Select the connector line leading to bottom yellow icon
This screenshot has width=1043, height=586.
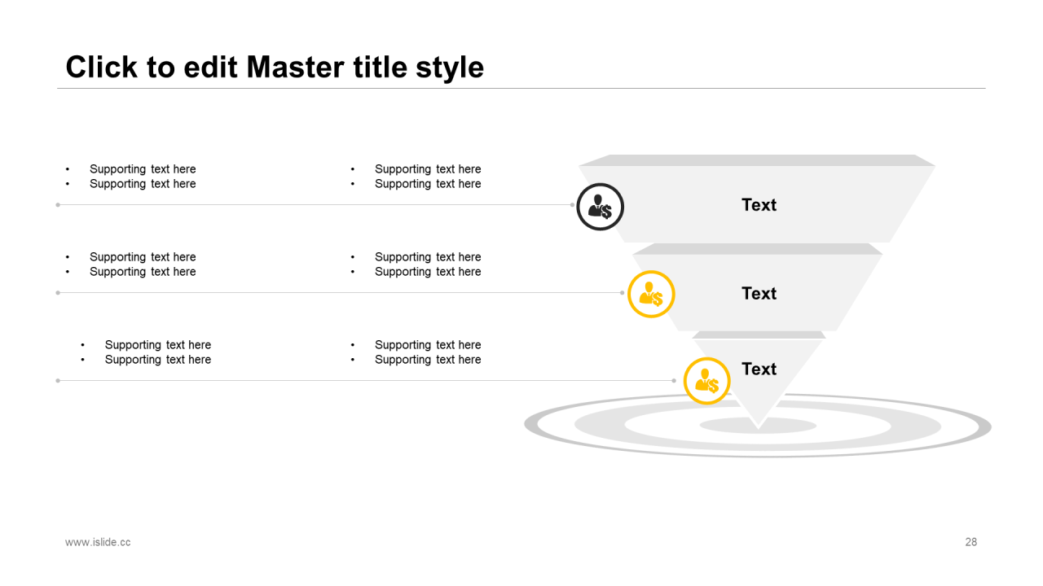click(x=366, y=381)
